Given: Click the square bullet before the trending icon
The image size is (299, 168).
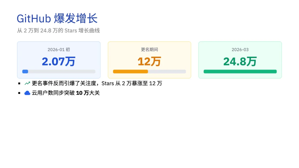Looking at the screenshot, I should tap(19, 83).
